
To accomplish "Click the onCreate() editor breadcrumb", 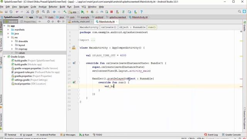I will pyautogui.click(x=109, y=27).
